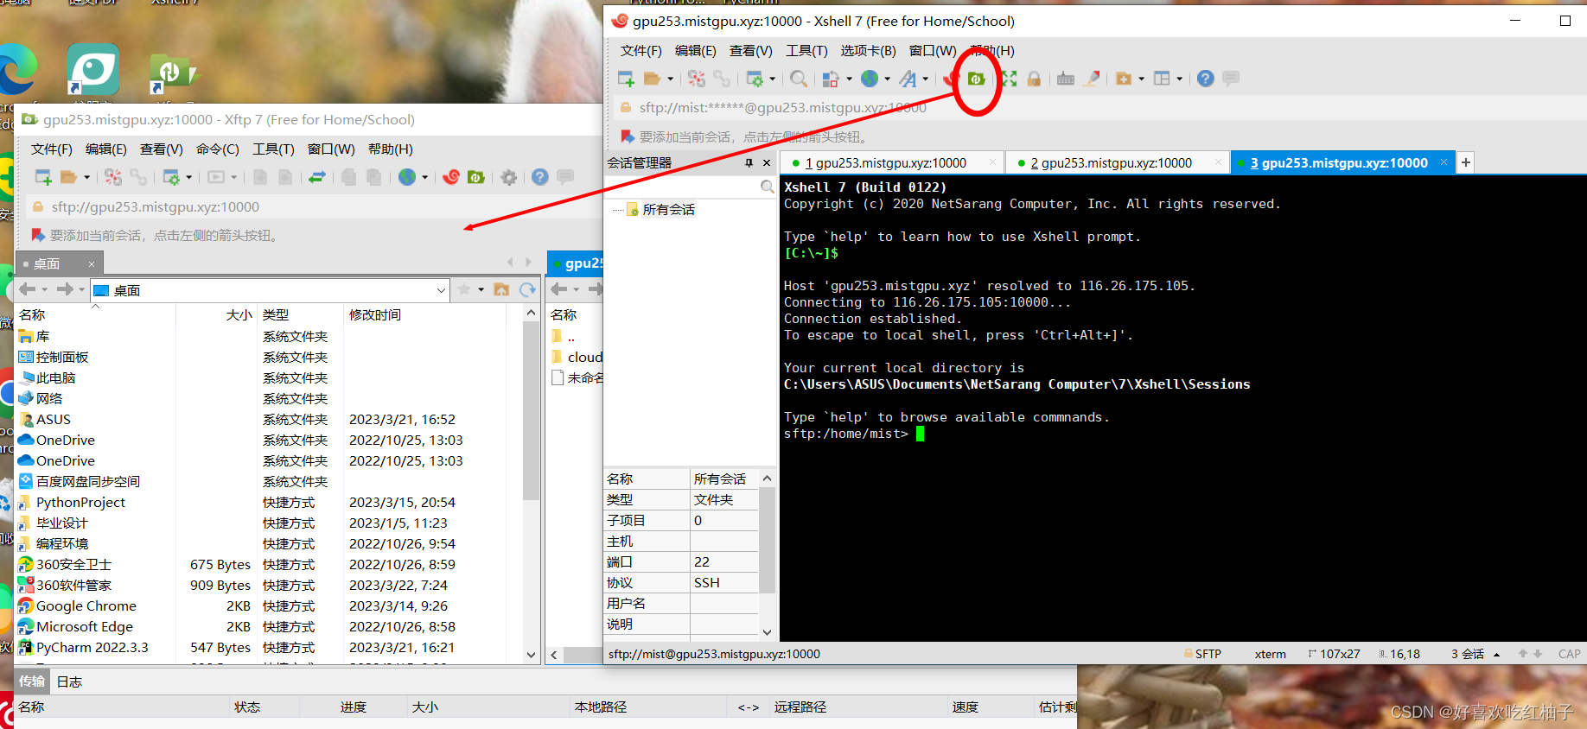
Task: Sort by the 修改时间 column header in Xftp
Action: click(375, 314)
